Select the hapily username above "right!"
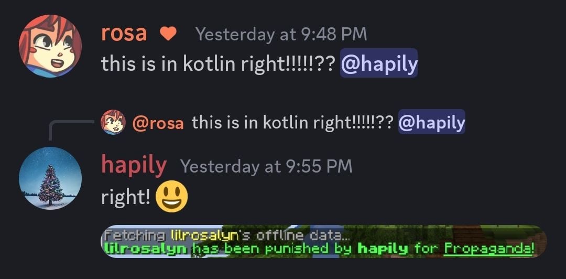 134,166
